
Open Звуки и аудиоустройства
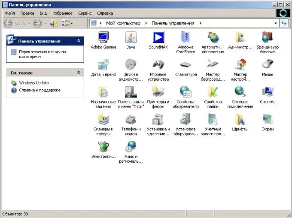pyautogui.click(x=131, y=70)
